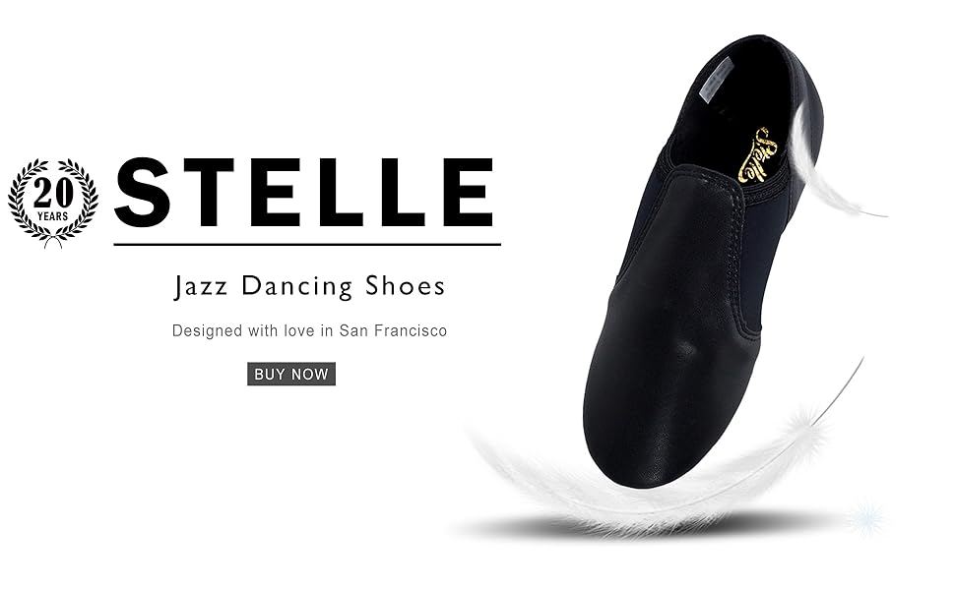Click the number 20 inside the wreath
Screen dimensions: 955x590
(53, 194)
